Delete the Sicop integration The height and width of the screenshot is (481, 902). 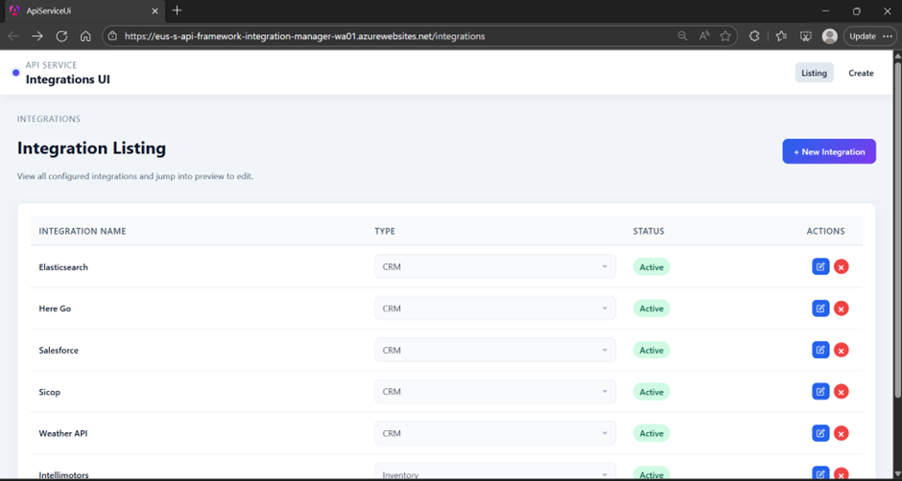point(841,392)
